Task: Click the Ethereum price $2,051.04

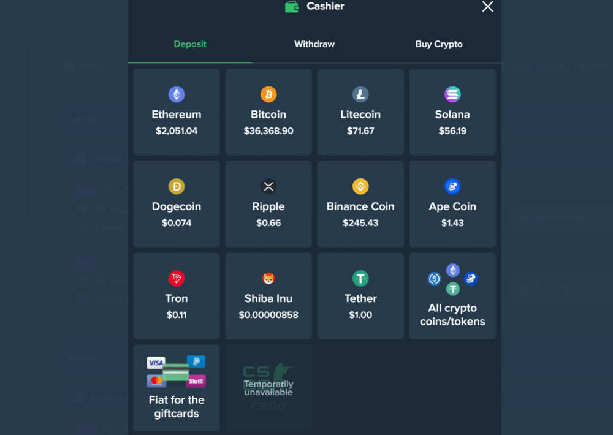Action: tap(177, 131)
